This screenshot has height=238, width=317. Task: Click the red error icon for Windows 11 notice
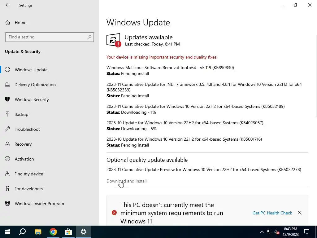coord(114,213)
